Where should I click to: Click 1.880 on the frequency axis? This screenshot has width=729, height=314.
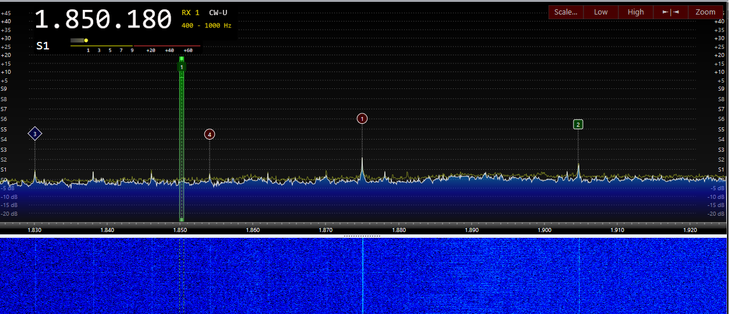click(399, 230)
